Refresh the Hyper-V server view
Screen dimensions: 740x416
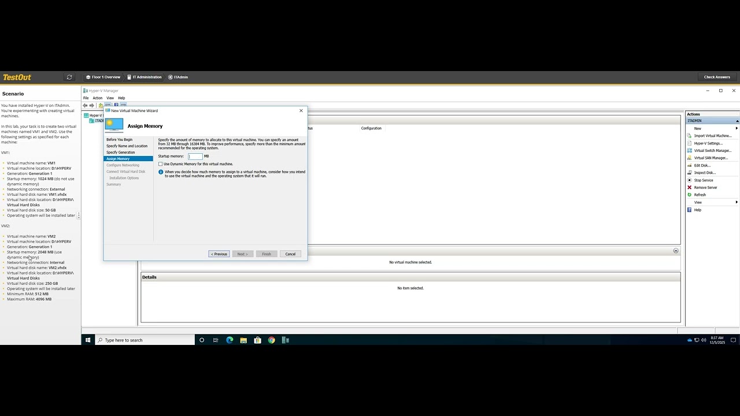[700, 195]
